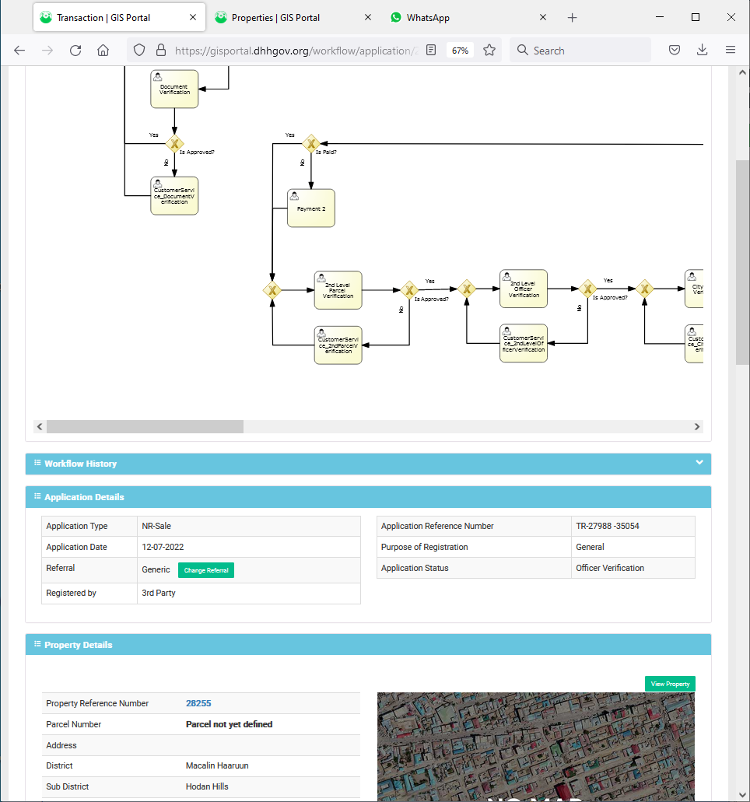Click the page scroll down arrow
Viewport: 750px width, 802px height.
pos(742,794)
